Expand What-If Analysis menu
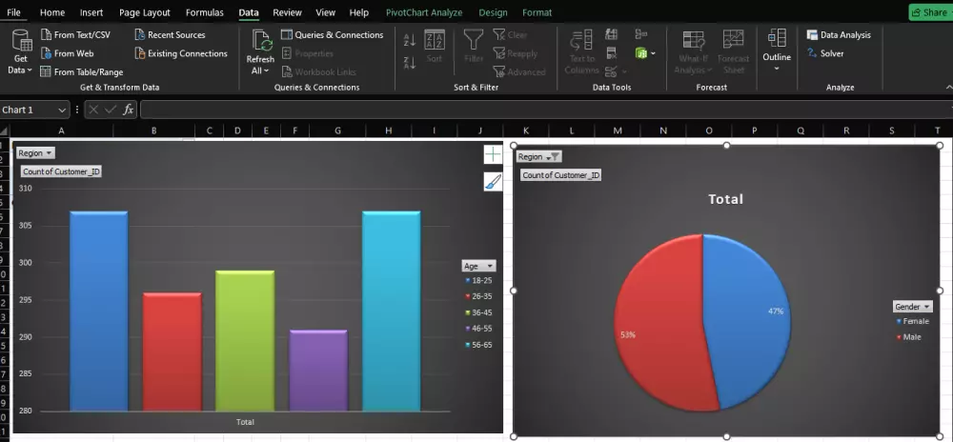Screen dimensions: 953x442 (693, 52)
